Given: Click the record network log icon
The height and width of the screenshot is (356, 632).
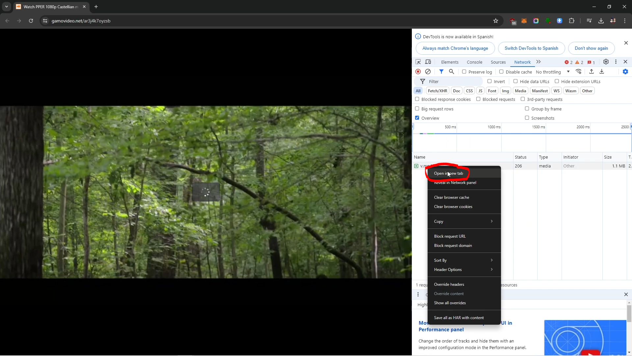Looking at the screenshot, I should 418,72.
